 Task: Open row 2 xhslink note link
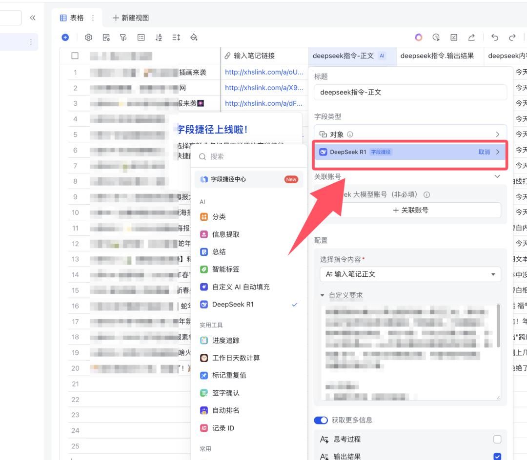(x=264, y=88)
